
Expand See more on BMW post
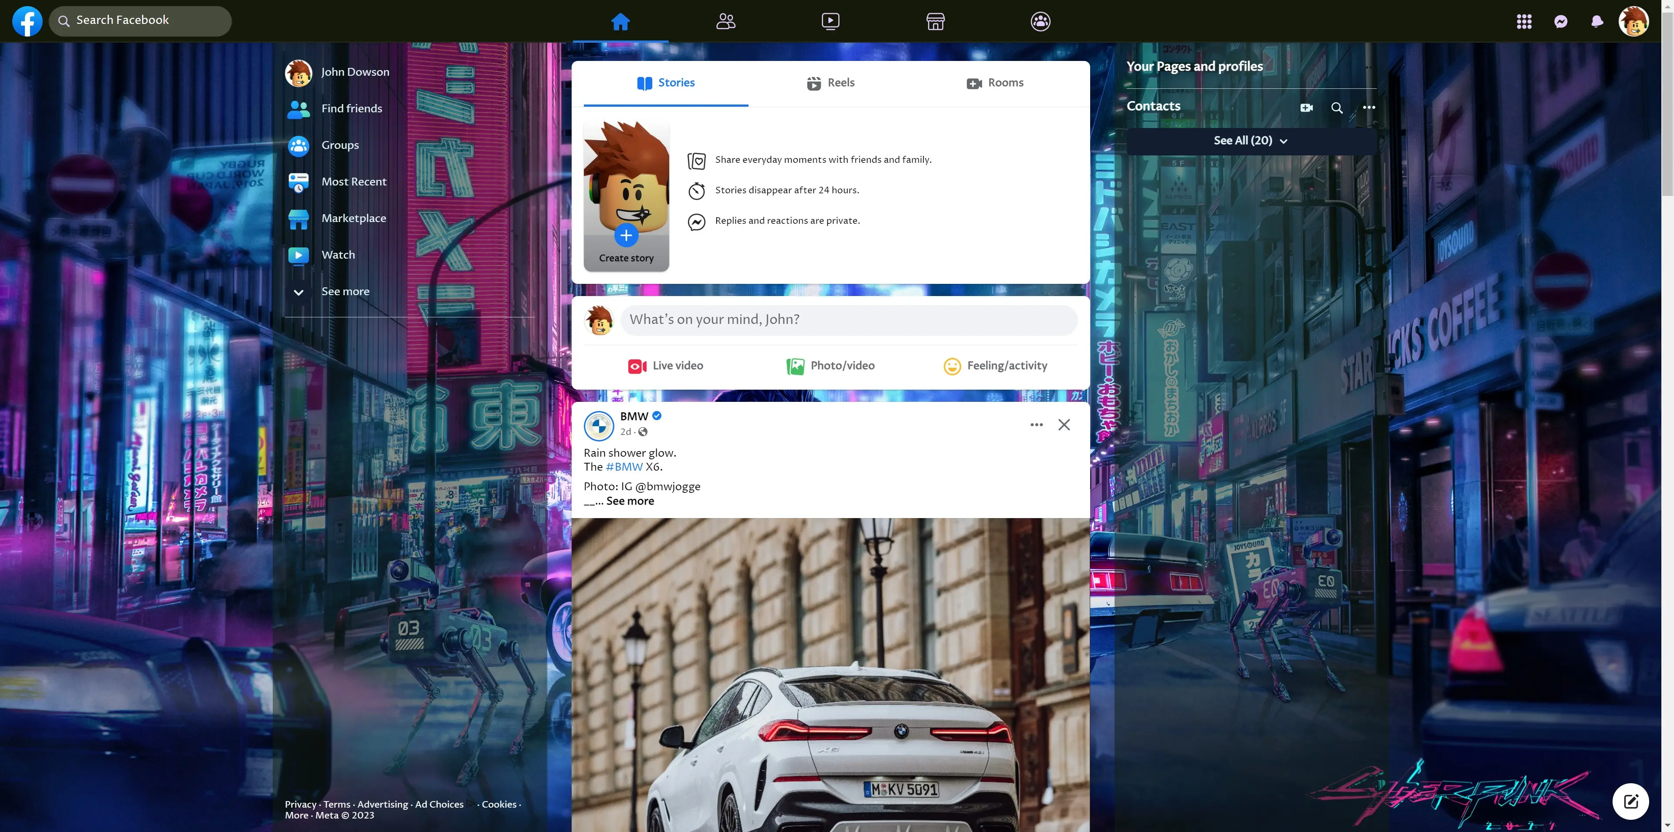point(630,502)
